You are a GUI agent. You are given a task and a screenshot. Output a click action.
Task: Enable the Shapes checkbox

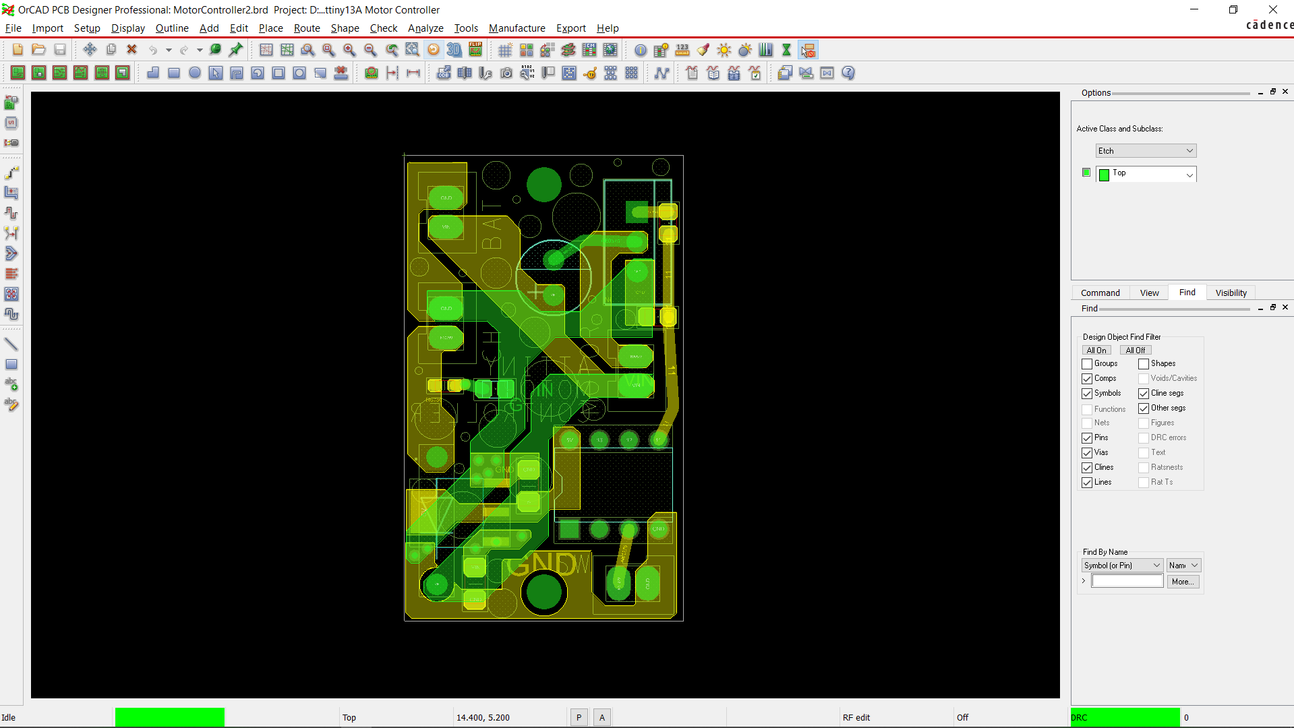pos(1144,364)
